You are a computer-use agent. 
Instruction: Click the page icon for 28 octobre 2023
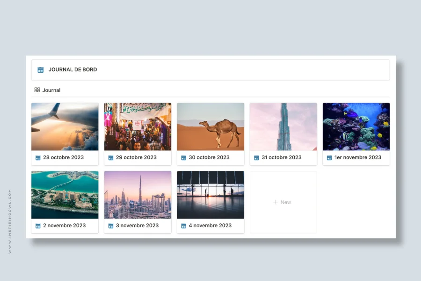pyautogui.click(x=38, y=158)
